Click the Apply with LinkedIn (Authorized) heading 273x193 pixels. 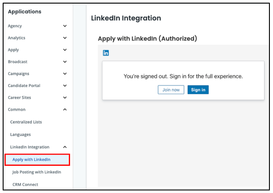pos(147,39)
